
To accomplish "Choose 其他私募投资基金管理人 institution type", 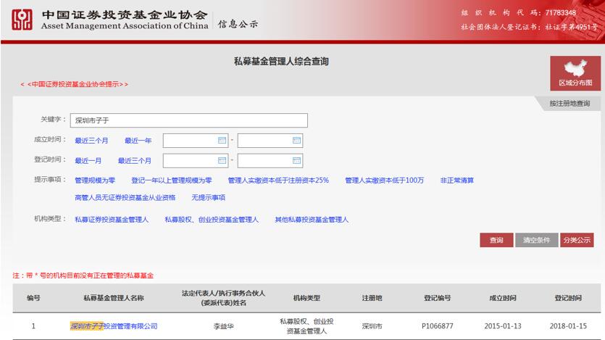I will click(312, 220).
